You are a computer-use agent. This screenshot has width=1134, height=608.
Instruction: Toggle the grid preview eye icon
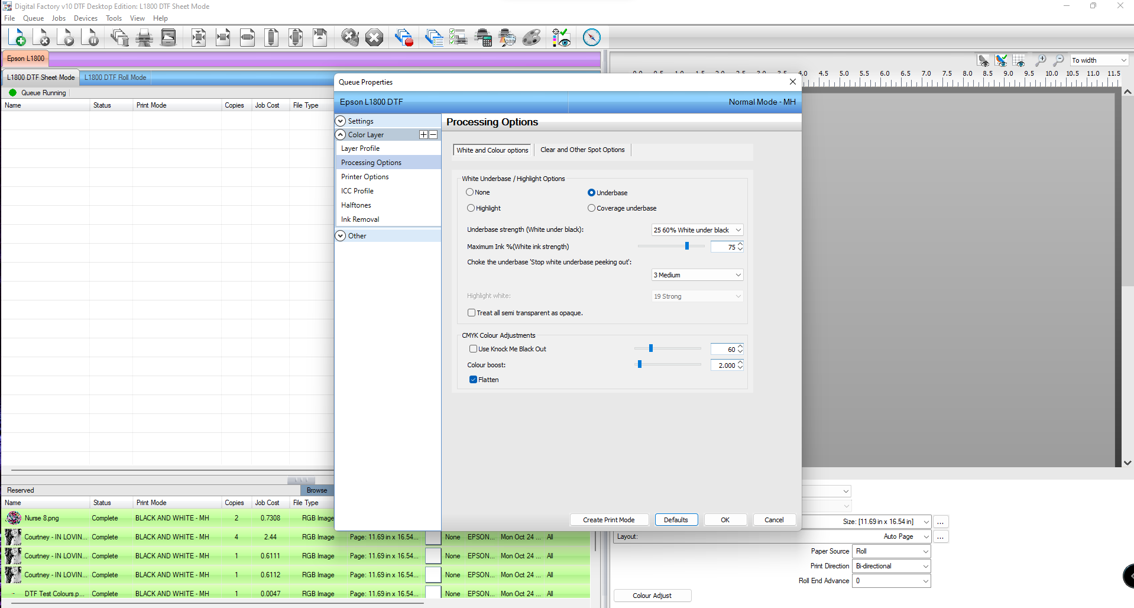(1019, 60)
